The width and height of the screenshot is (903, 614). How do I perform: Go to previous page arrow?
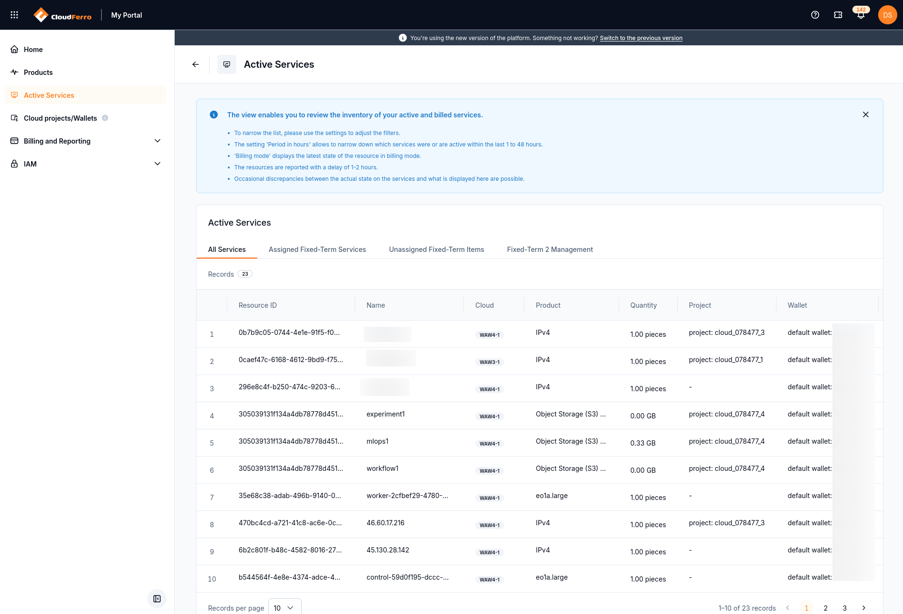787,608
